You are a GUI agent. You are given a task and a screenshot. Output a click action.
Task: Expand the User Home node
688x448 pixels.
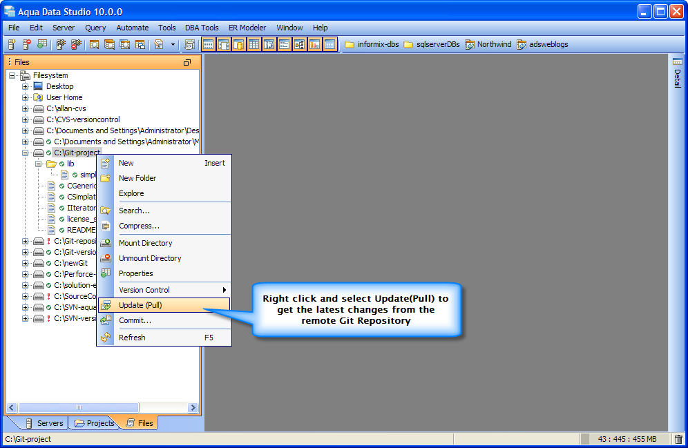(26, 97)
